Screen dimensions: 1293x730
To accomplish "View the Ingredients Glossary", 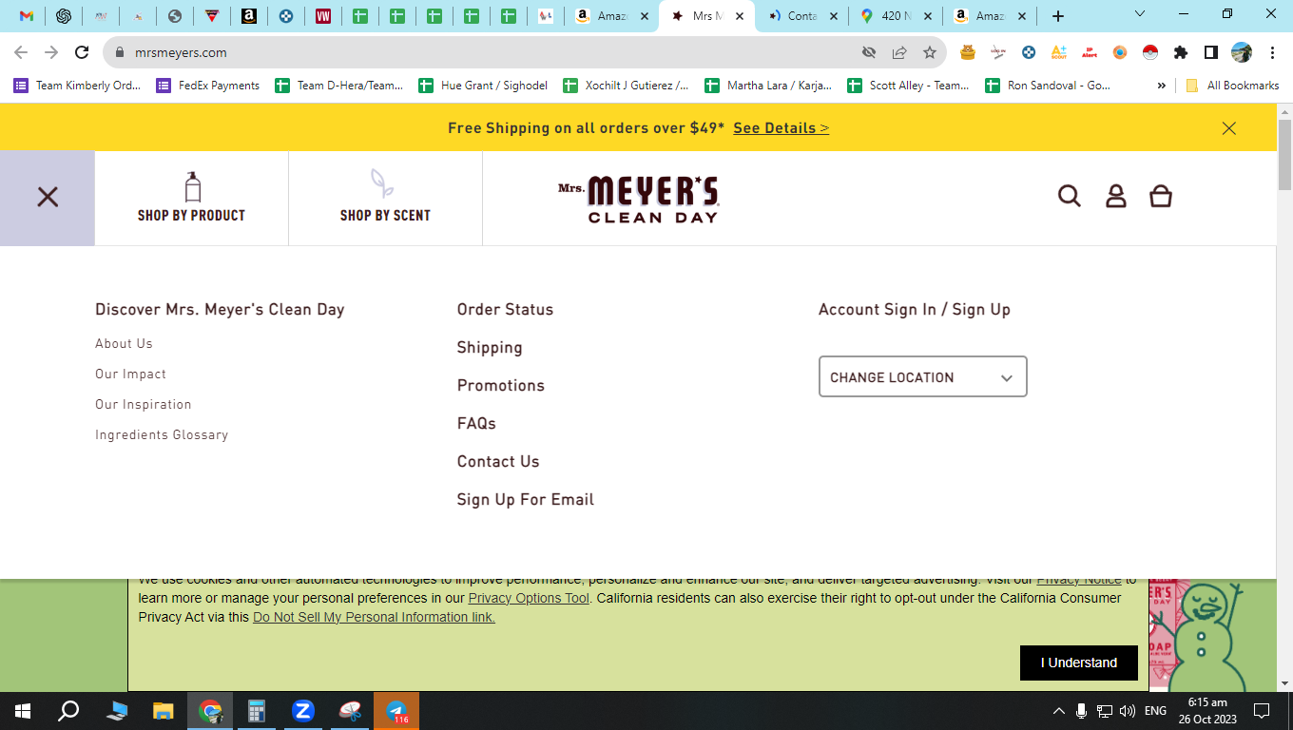I will (162, 434).
